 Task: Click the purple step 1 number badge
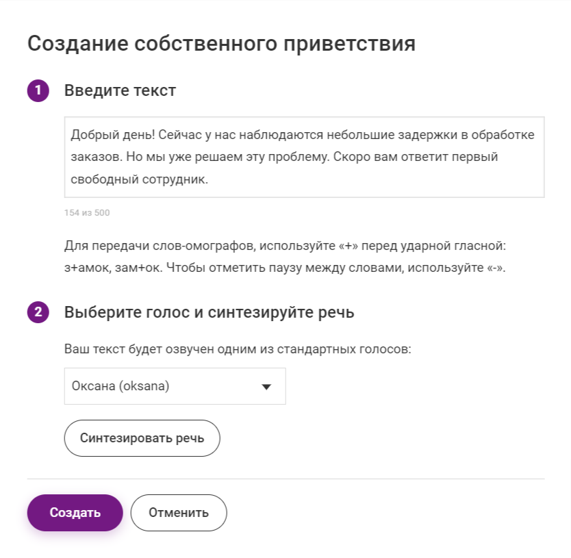(x=38, y=91)
